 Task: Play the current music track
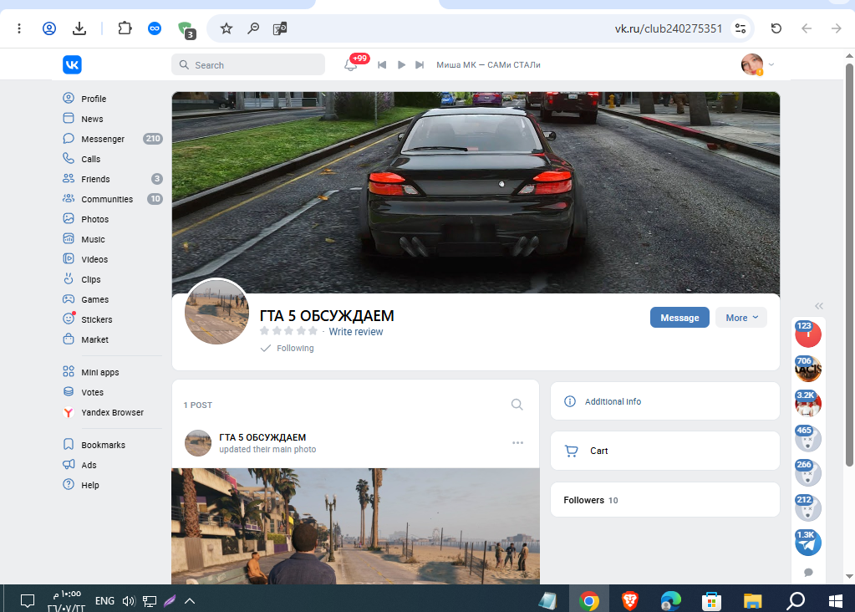click(x=401, y=65)
